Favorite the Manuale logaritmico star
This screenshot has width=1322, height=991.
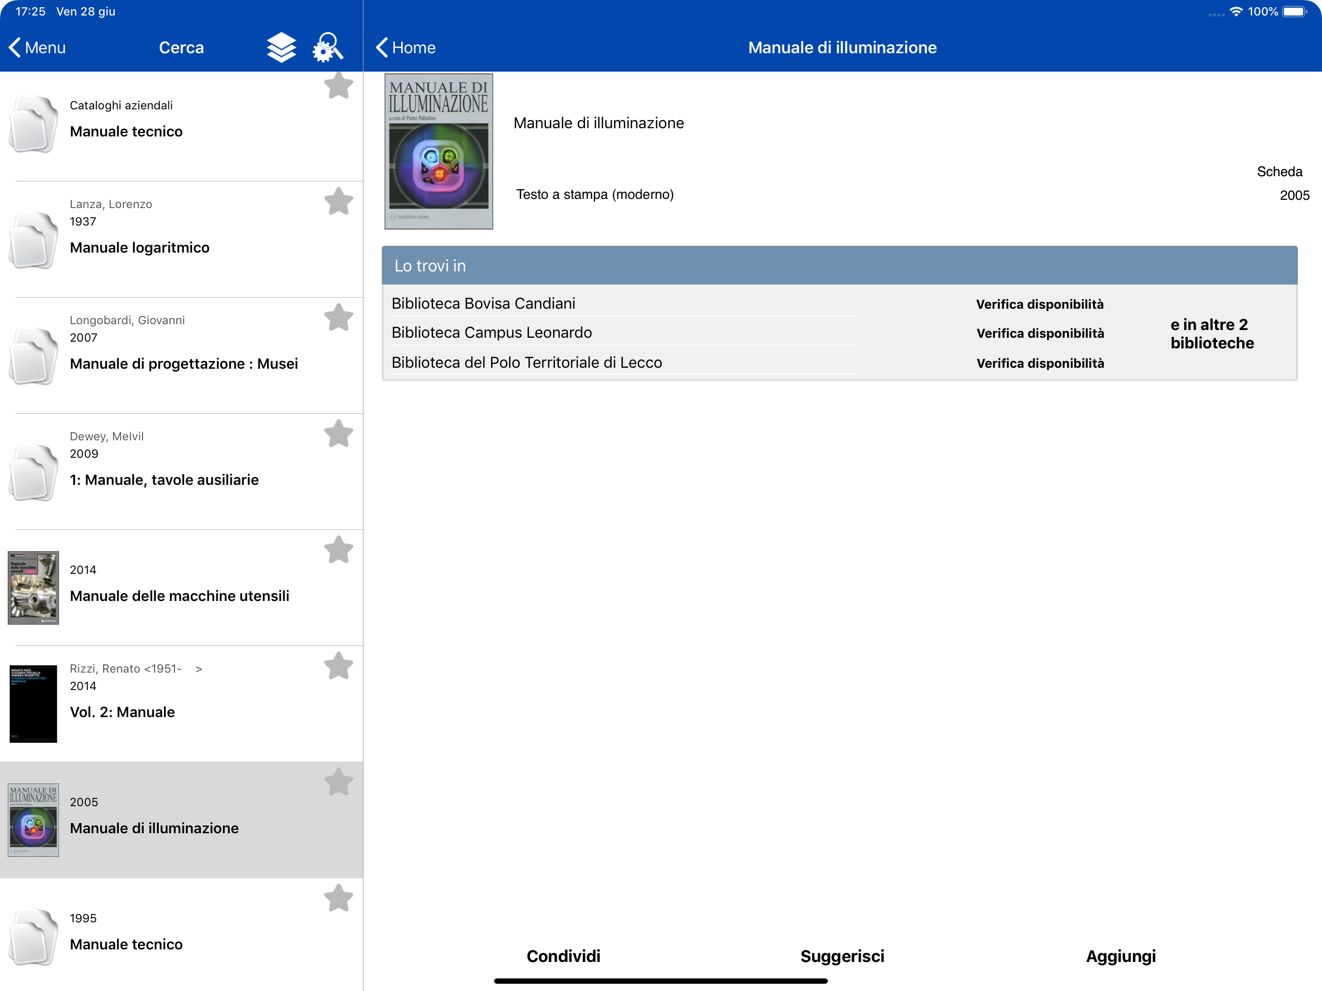tap(338, 201)
